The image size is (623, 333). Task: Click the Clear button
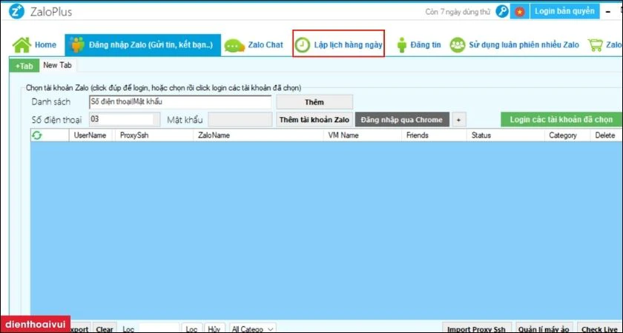[x=105, y=329]
